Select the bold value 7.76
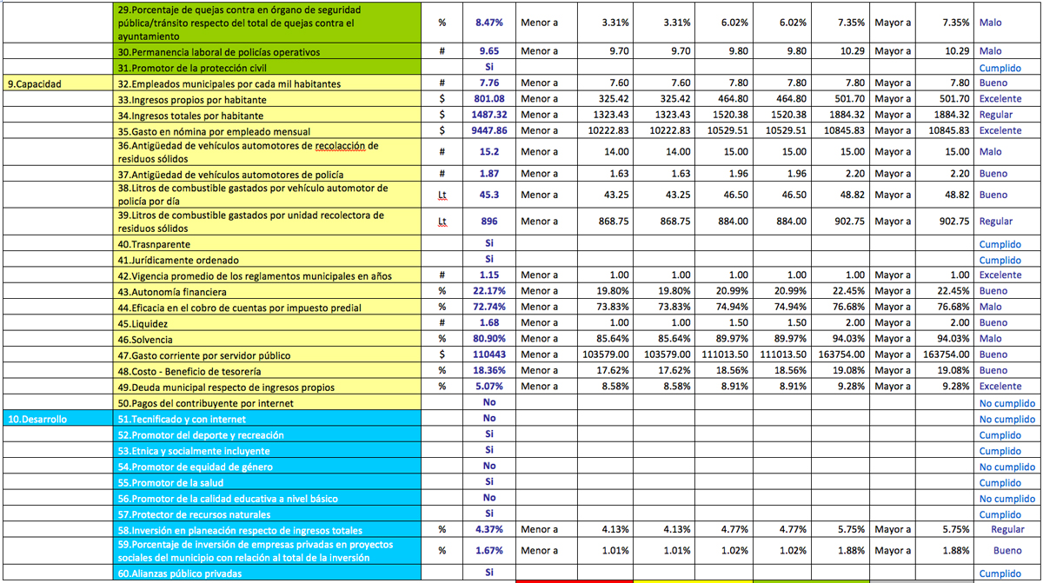1043x583 pixels. (489, 84)
